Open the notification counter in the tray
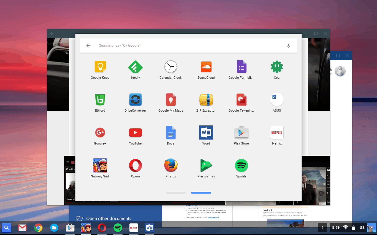The image size is (377, 235). point(323,228)
